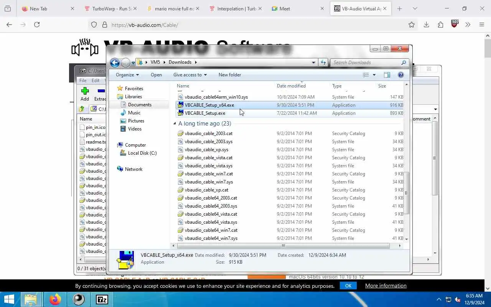Bookmark this page with star icon
The height and width of the screenshot is (307, 491).
click(412, 25)
